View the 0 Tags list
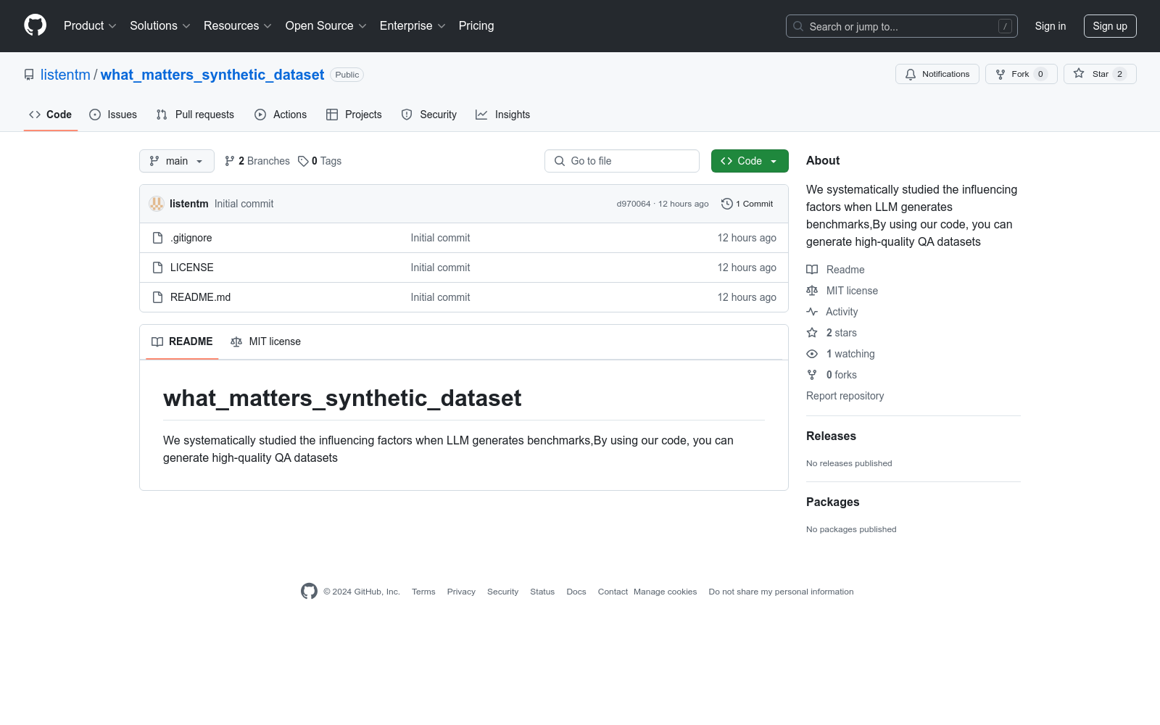 tap(320, 161)
